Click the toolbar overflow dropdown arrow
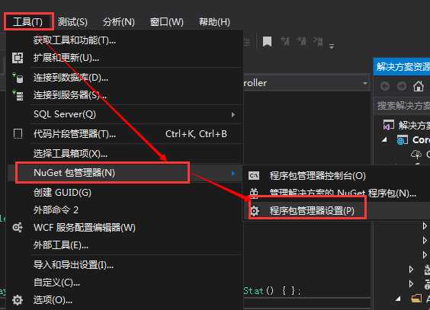 332,46
